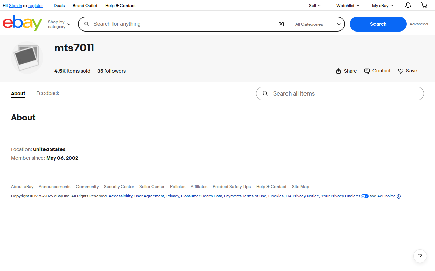The height and width of the screenshot is (271, 435).
Task: Open Payments Terms of Use link
Action: 245,196
